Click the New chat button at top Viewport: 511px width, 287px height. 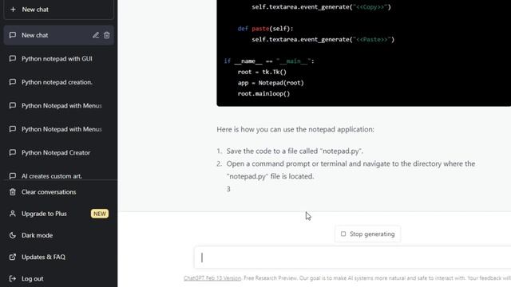click(x=58, y=10)
